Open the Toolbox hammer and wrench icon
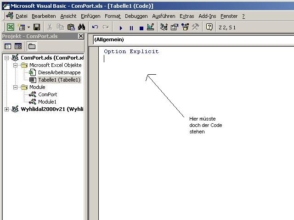The height and width of the screenshot is (220, 294). (x=196, y=27)
